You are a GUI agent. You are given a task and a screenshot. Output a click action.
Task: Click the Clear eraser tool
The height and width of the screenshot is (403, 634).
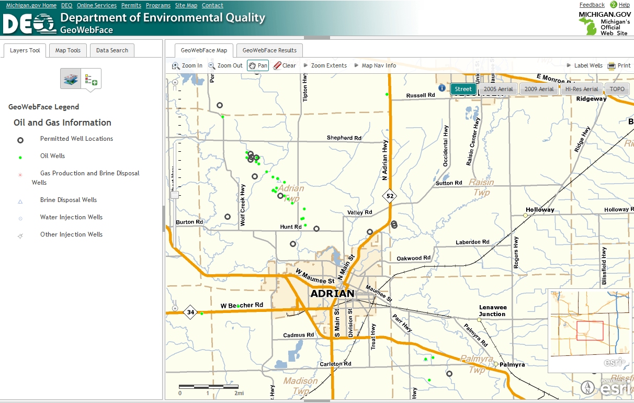tap(285, 65)
